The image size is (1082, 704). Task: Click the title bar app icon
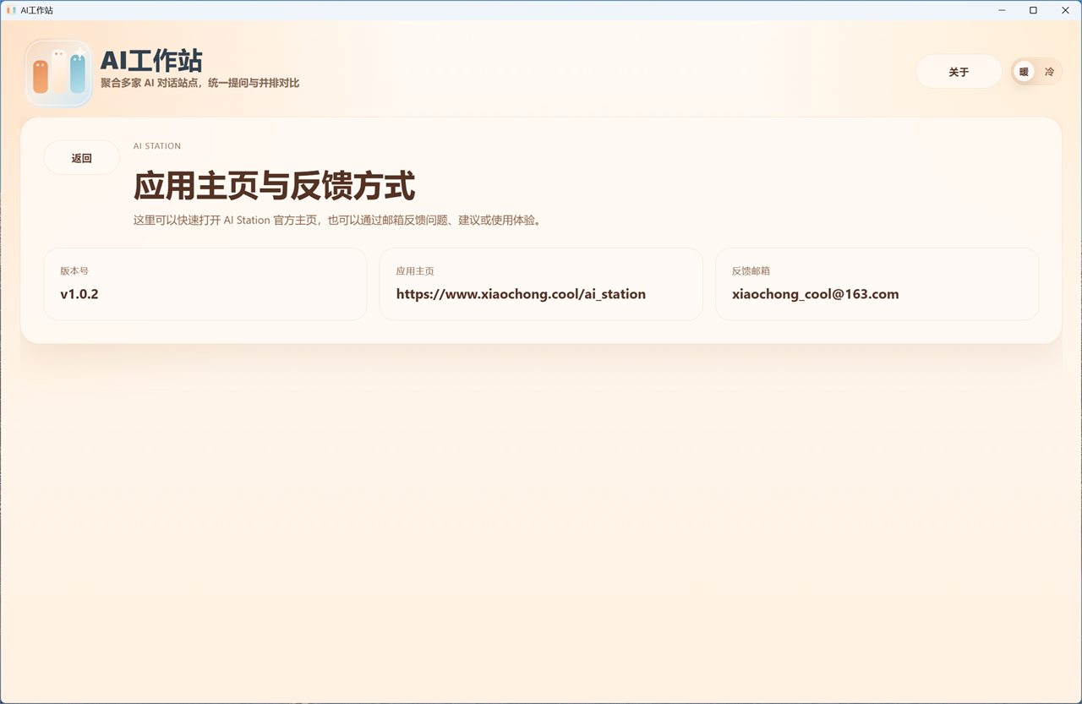11,10
